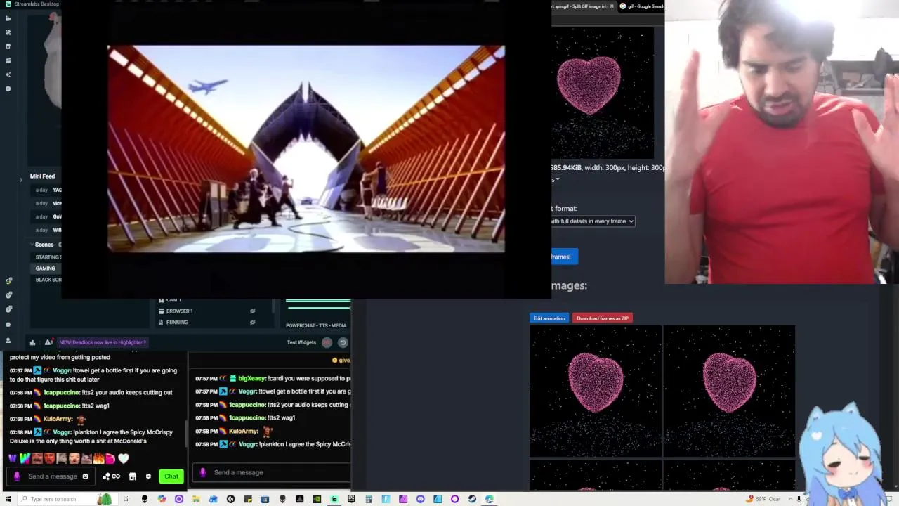Image resolution: width=899 pixels, height=506 pixels.
Task: Open the emote picker in left chat
Action: click(86, 476)
